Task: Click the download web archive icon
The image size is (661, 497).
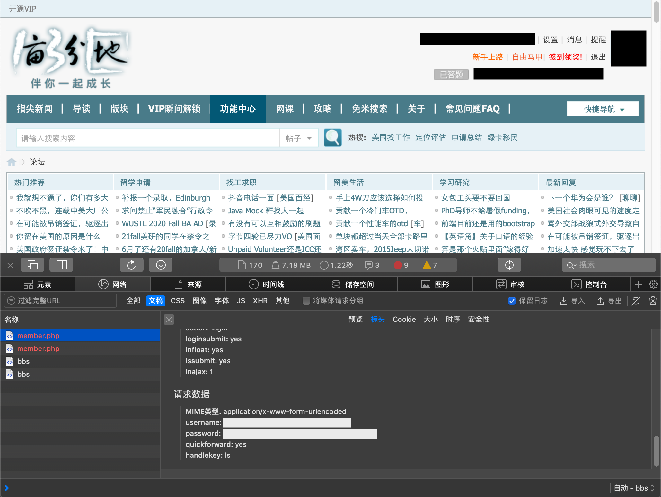Action: 161,265
